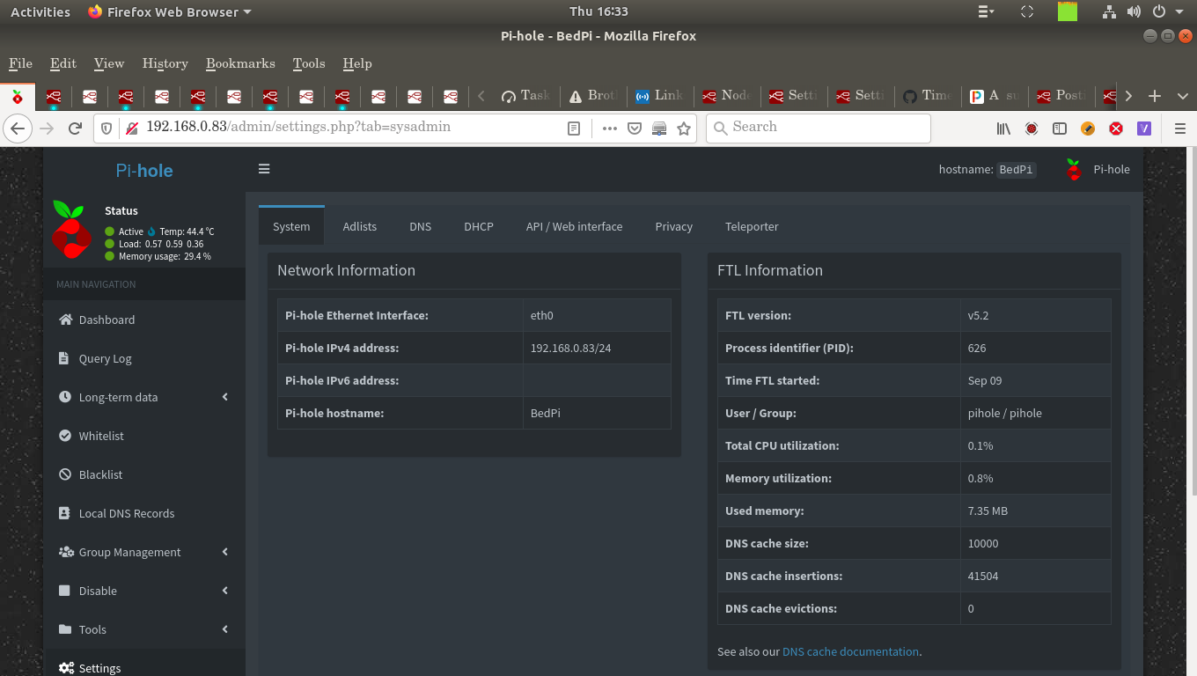1197x676 pixels.
Task: Open the clock showing Thu 16:33
Action: click(x=598, y=12)
